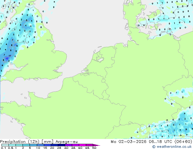The height and width of the screenshot is (149, 193).
Task: Click the '25' legend value
Action: pos(59,148)
